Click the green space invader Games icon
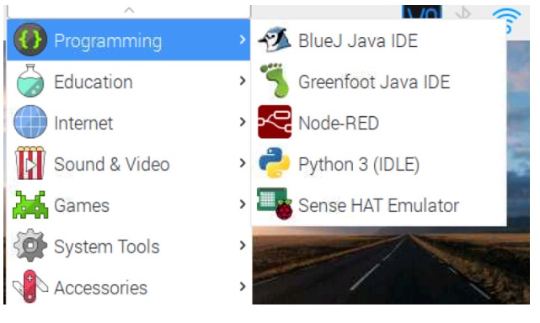The height and width of the screenshot is (323, 540). coord(30,205)
